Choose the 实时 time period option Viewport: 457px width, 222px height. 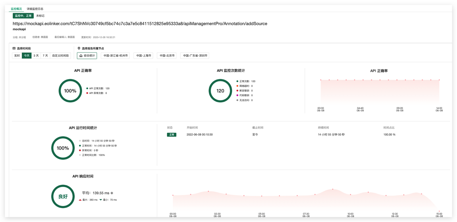[17, 56]
